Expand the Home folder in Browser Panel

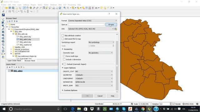click(x=7, y=24)
